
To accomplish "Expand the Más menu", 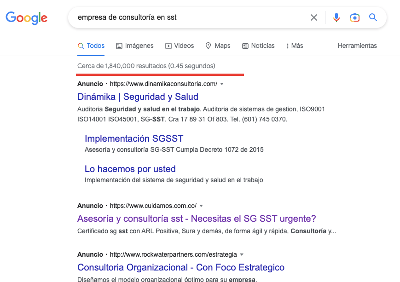I will [295, 46].
